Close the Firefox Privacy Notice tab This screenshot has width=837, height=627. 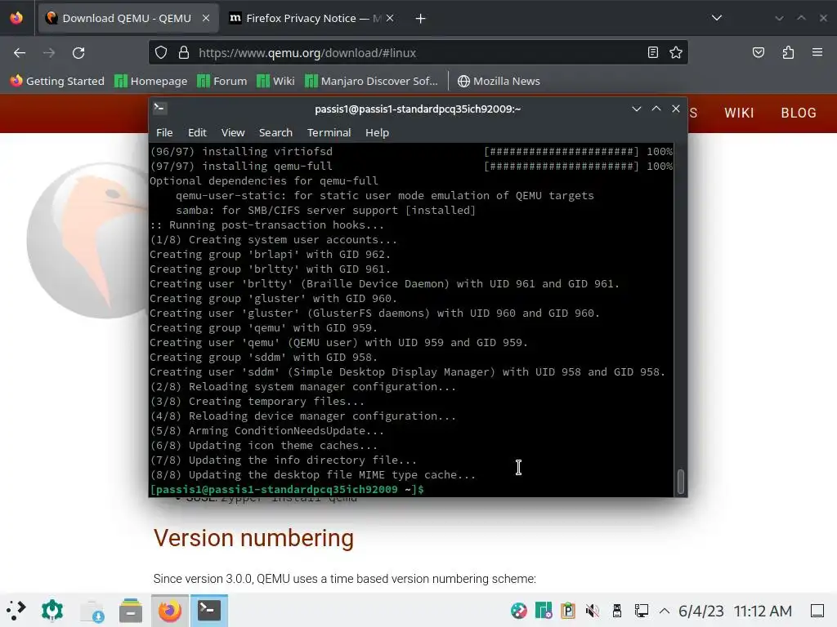[x=390, y=18]
